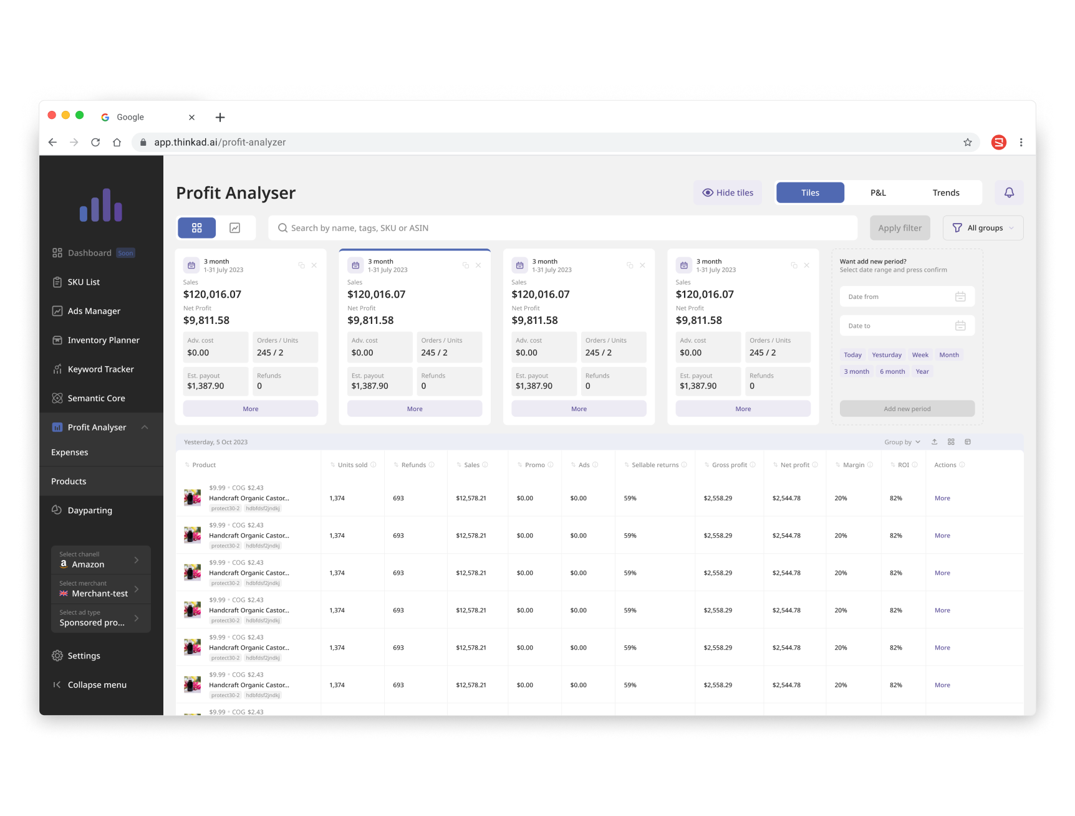Open new browser tab with plus

tap(220, 117)
